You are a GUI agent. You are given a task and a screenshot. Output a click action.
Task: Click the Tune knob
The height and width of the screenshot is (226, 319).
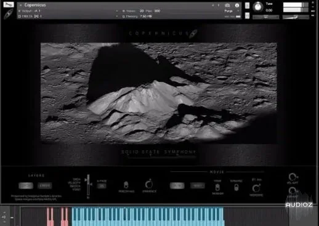[x=258, y=7]
